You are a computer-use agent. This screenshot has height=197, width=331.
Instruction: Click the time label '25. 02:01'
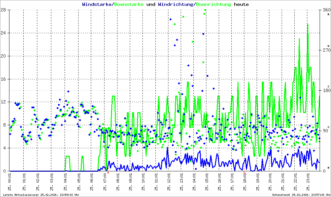[38, 182]
